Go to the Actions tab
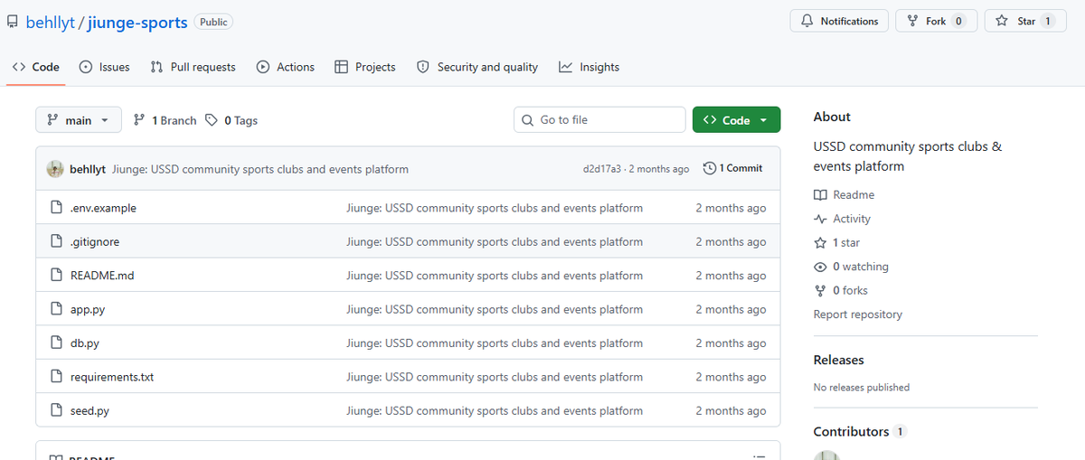The image size is (1085, 460). pyautogui.click(x=285, y=67)
